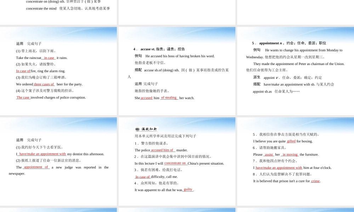Click instruction '用本单元所学单词及用法完成下列句子'

click(x=165, y=136)
